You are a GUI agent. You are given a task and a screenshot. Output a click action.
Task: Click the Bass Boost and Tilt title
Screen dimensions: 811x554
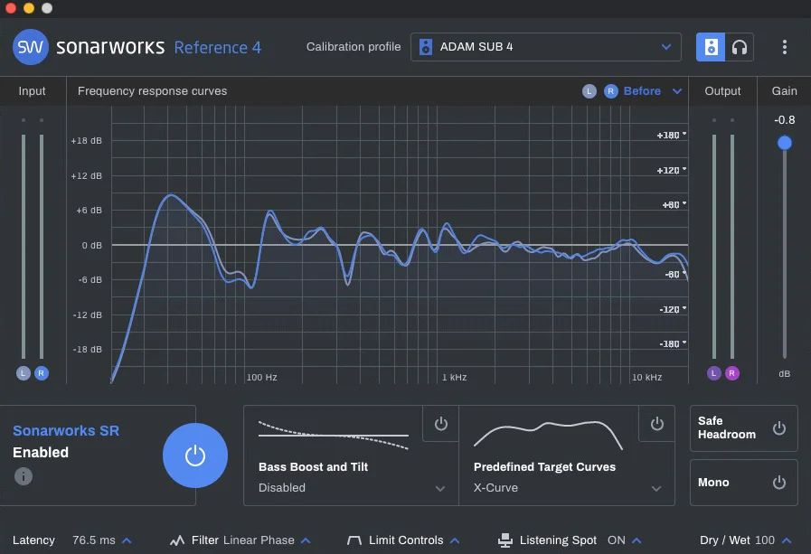coord(313,466)
